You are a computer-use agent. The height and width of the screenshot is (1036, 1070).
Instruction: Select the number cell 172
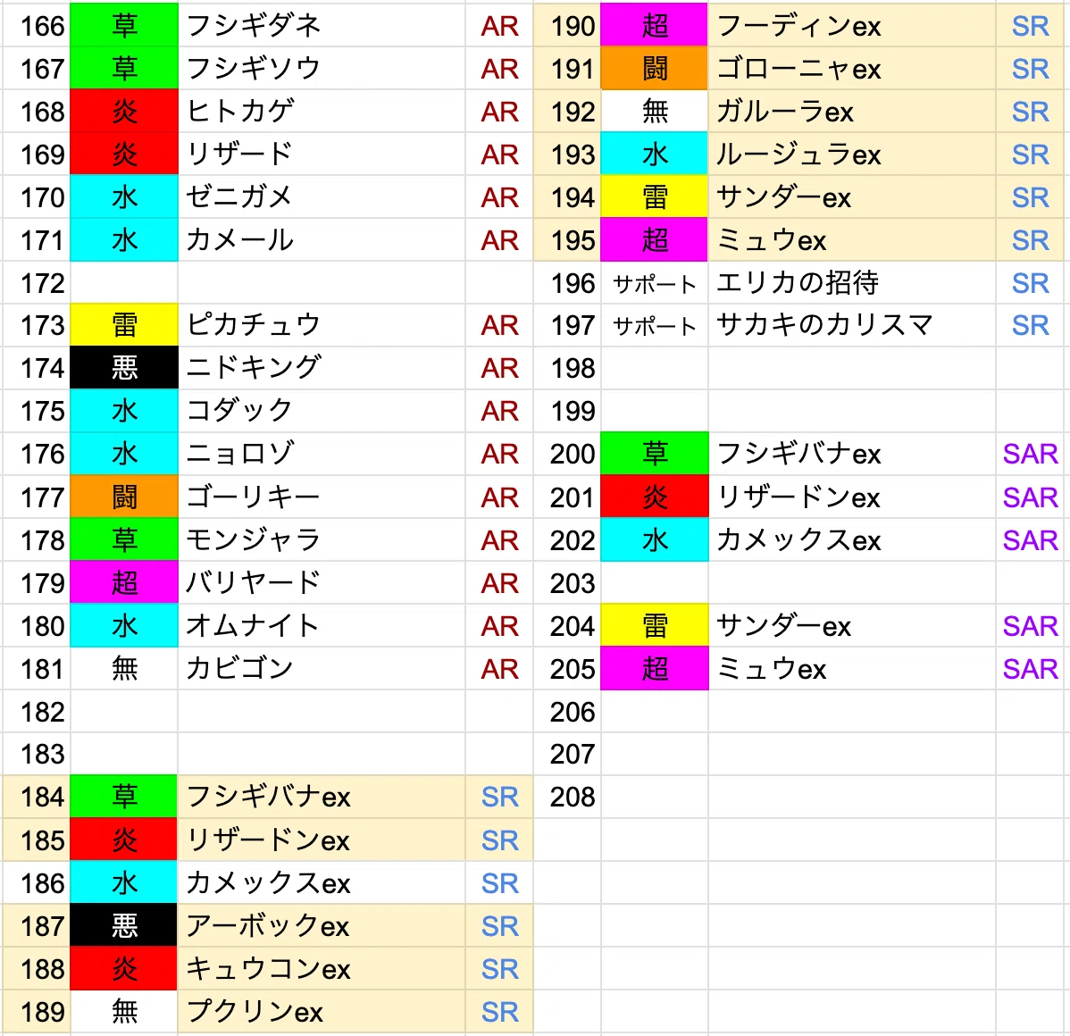click(36, 282)
